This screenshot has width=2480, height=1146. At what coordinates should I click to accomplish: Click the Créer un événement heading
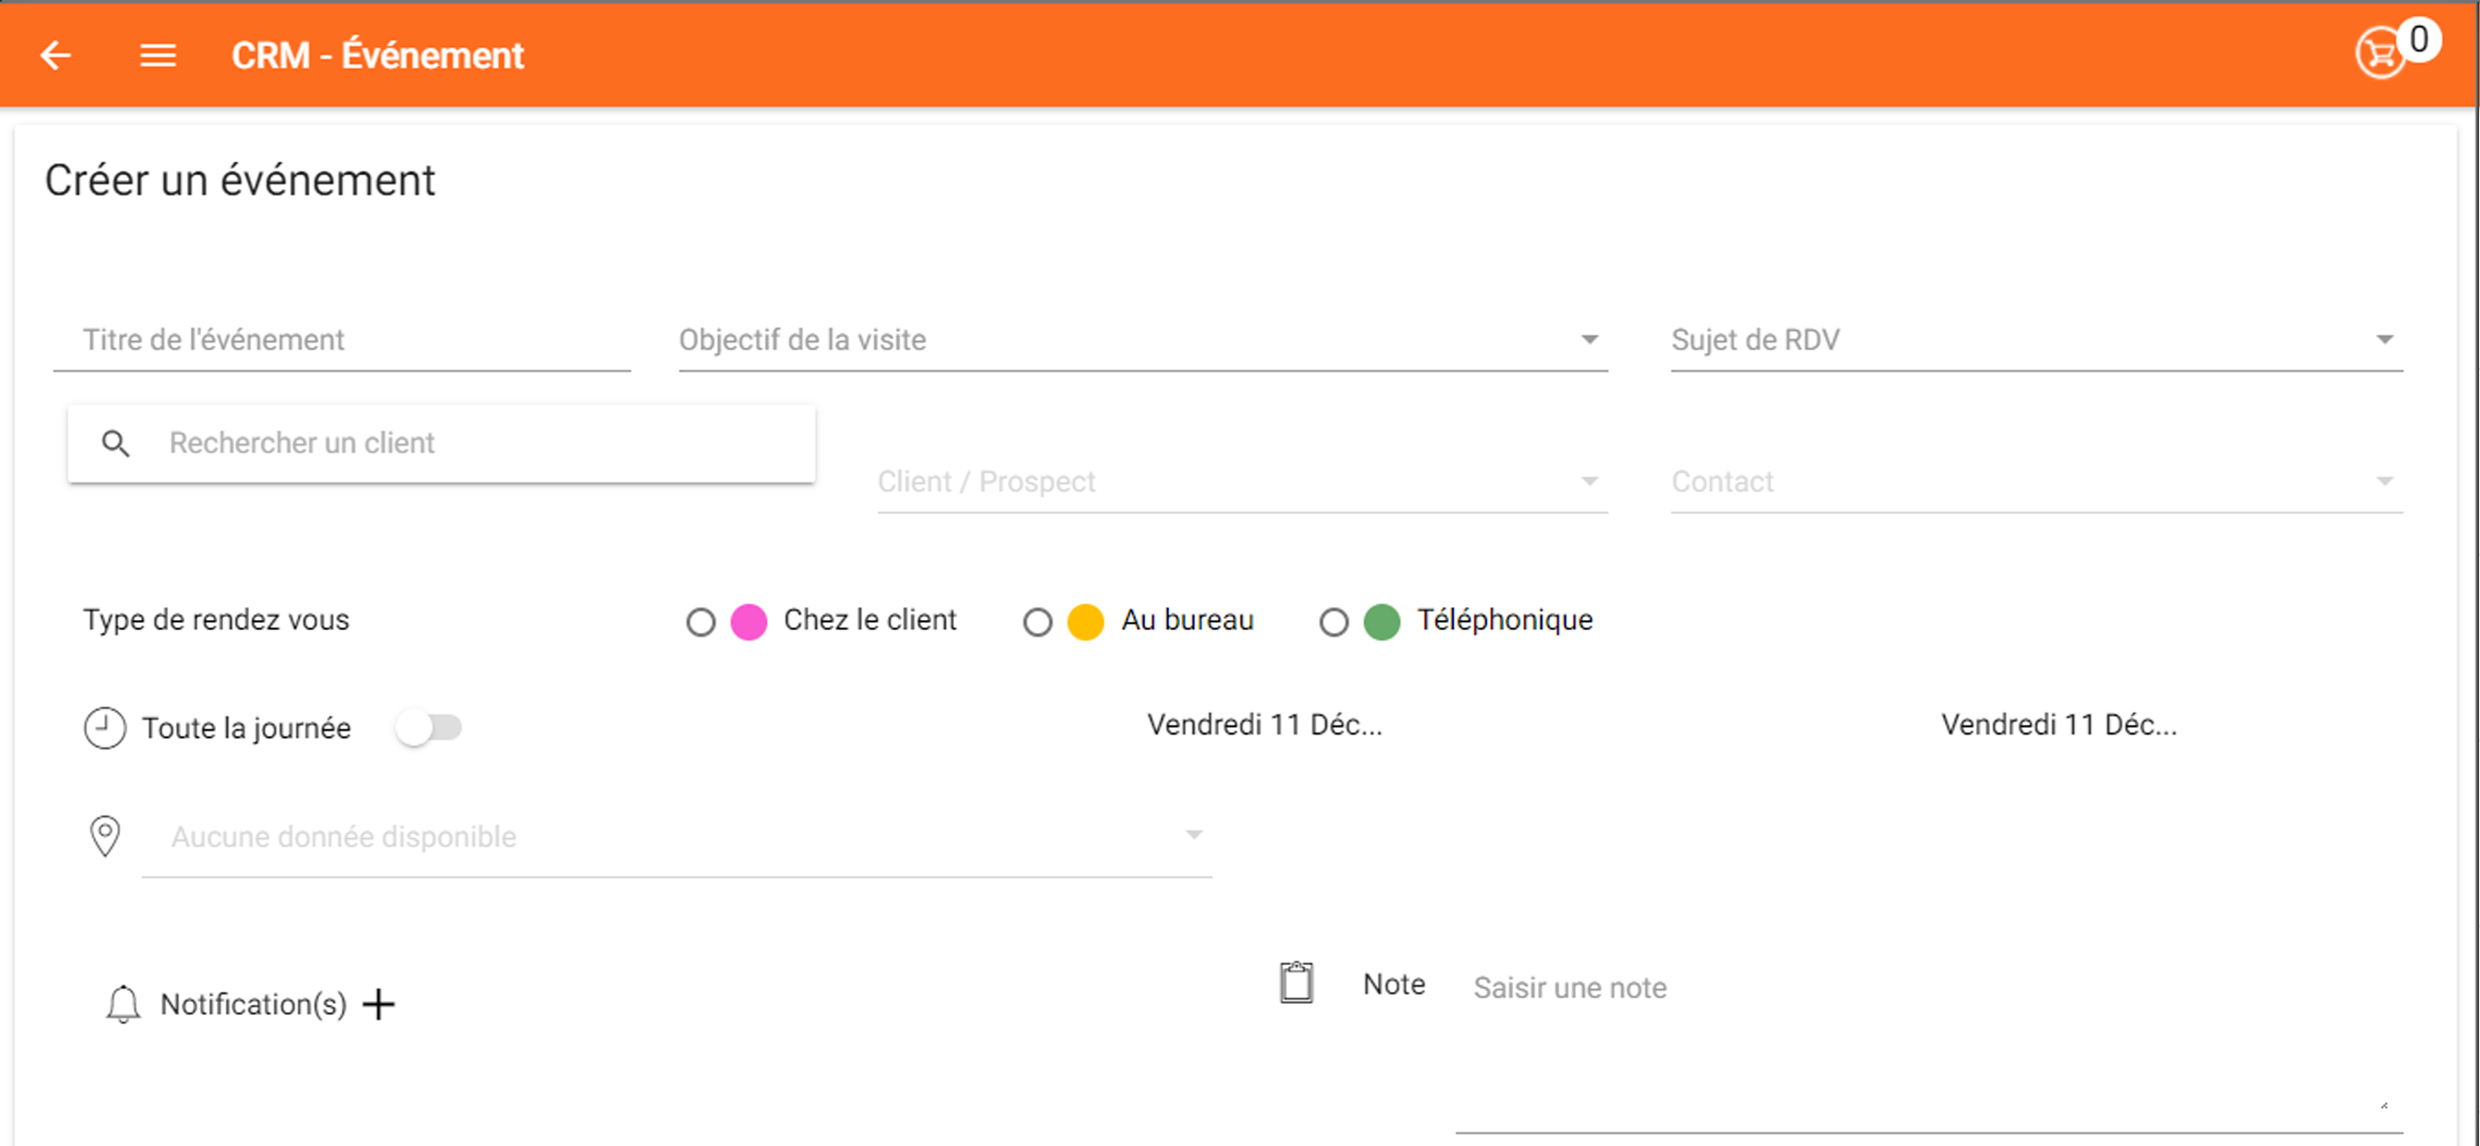point(240,180)
